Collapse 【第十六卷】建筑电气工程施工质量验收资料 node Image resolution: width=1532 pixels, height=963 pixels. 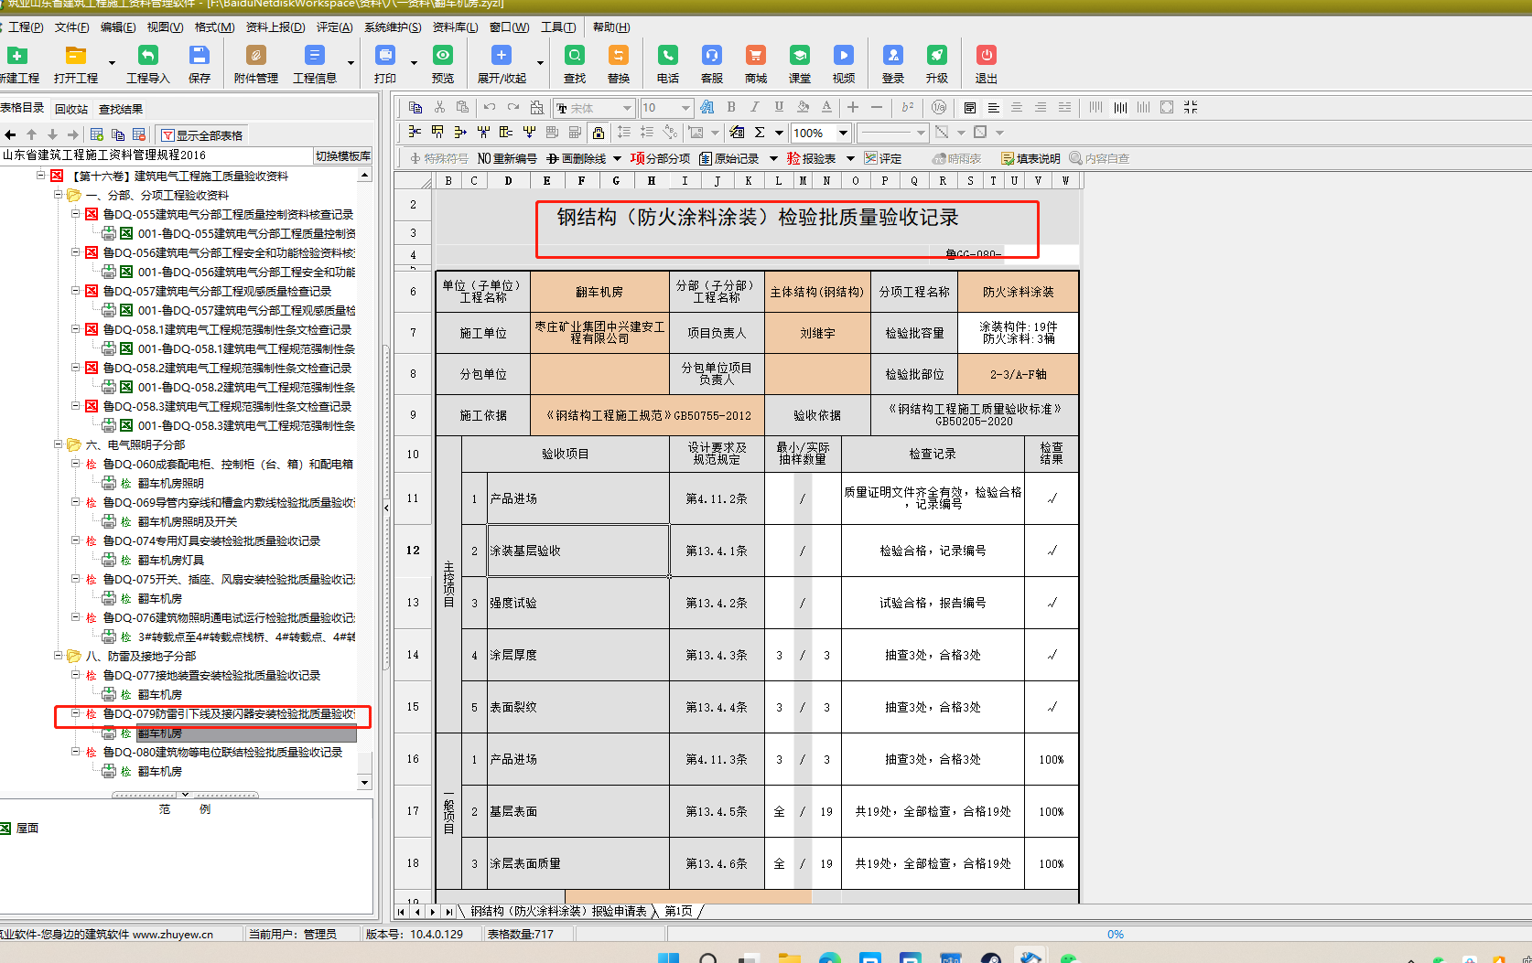pos(41,175)
